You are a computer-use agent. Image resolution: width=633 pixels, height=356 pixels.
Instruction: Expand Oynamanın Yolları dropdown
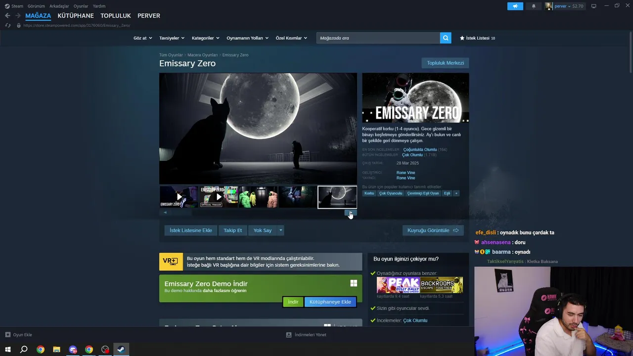pos(247,38)
